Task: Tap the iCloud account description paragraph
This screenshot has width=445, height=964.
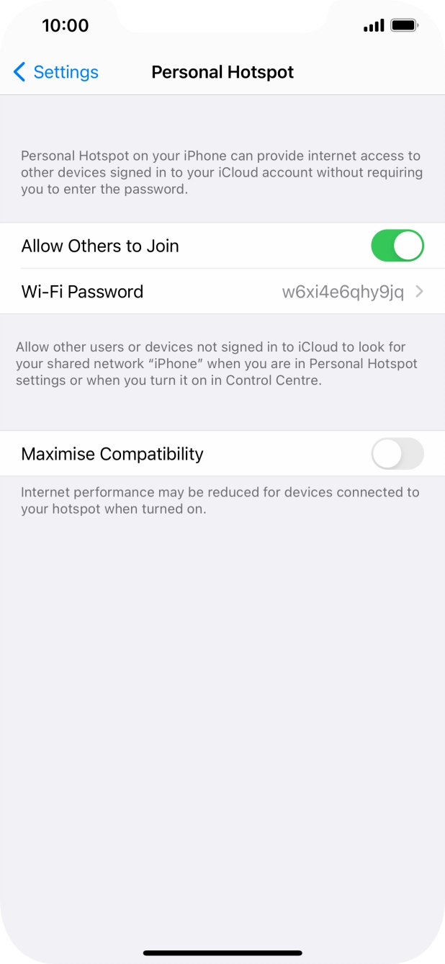Action: point(222,173)
